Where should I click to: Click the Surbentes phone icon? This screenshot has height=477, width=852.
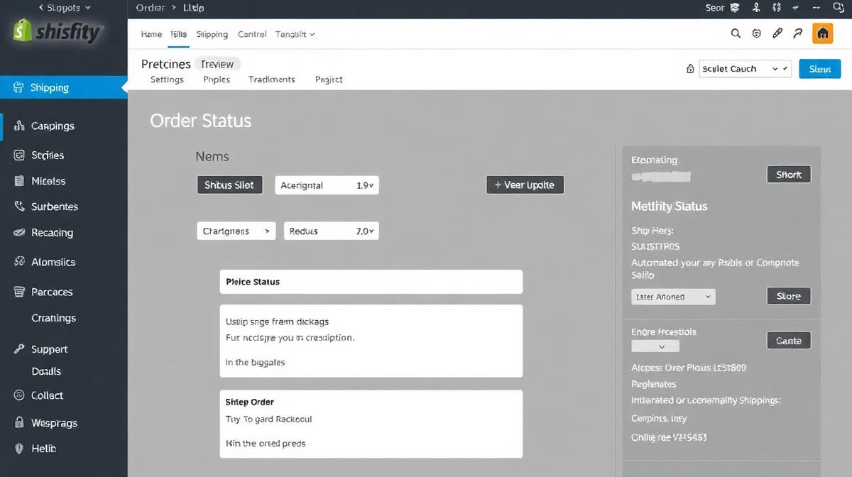pyautogui.click(x=19, y=207)
